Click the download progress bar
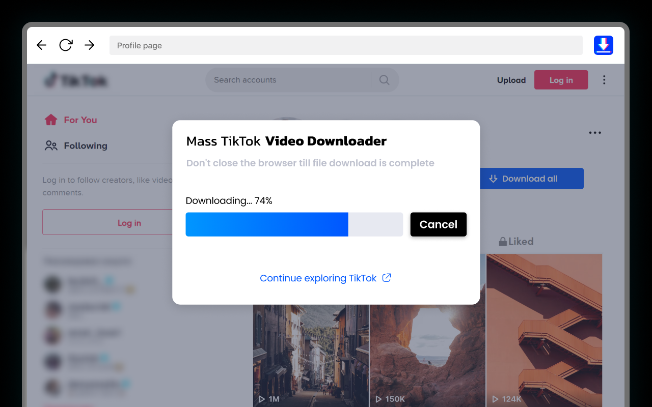This screenshot has height=407, width=652. coord(294,224)
